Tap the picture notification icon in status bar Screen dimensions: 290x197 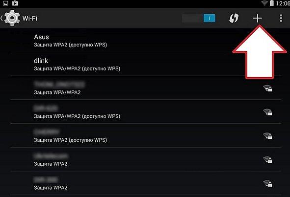click(5, 3)
